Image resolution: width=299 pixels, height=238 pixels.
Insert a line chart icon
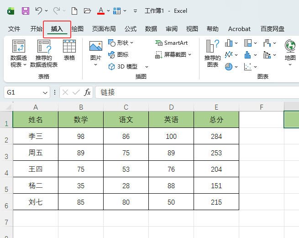(229, 55)
